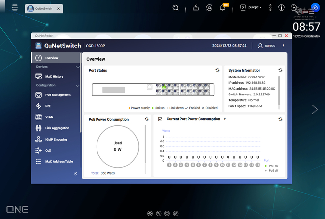
Task: Click the fourth bottom dock icon
Action: pyautogui.click(x=176, y=213)
